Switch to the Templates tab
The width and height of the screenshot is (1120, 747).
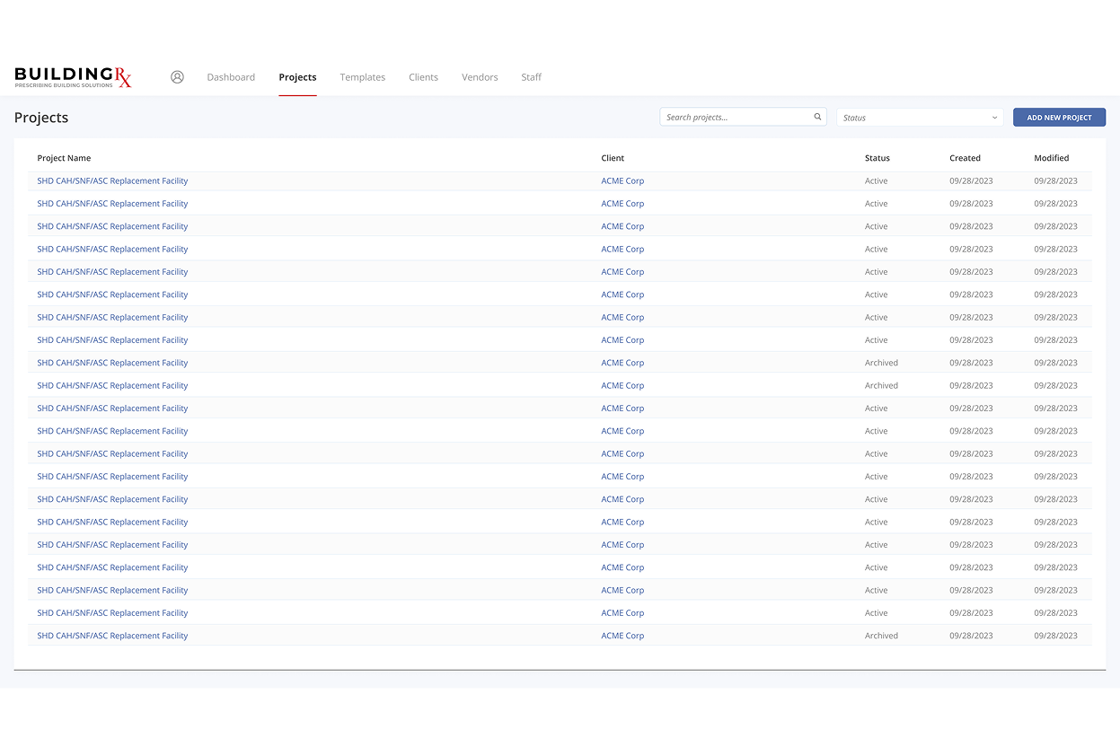tap(362, 77)
